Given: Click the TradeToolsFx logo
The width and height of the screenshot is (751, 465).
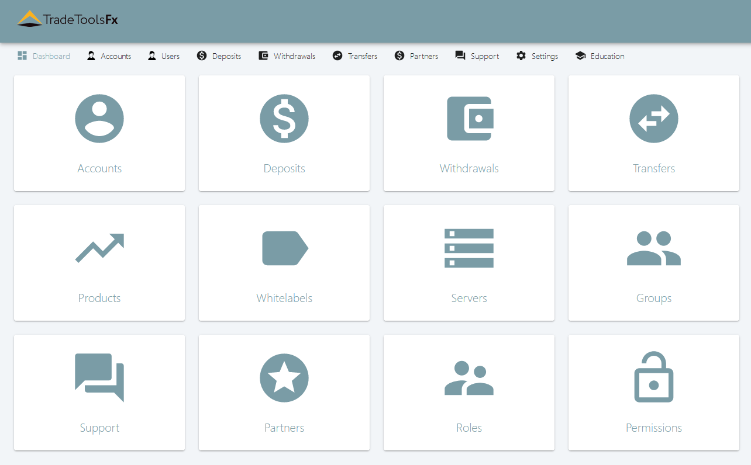Looking at the screenshot, I should pos(67,19).
